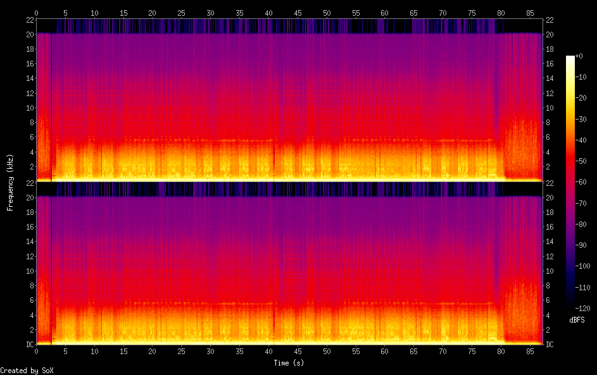Click the +0 label on the dBFS scale
The height and width of the screenshot is (375, 597).
pyautogui.click(x=579, y=56)
